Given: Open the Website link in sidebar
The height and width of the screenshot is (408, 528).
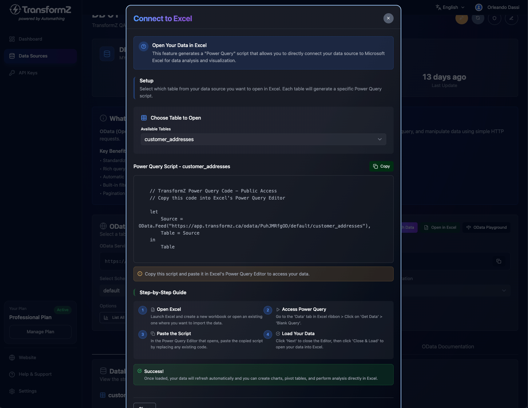Looking at the screenshot, I should pos(27,358).
